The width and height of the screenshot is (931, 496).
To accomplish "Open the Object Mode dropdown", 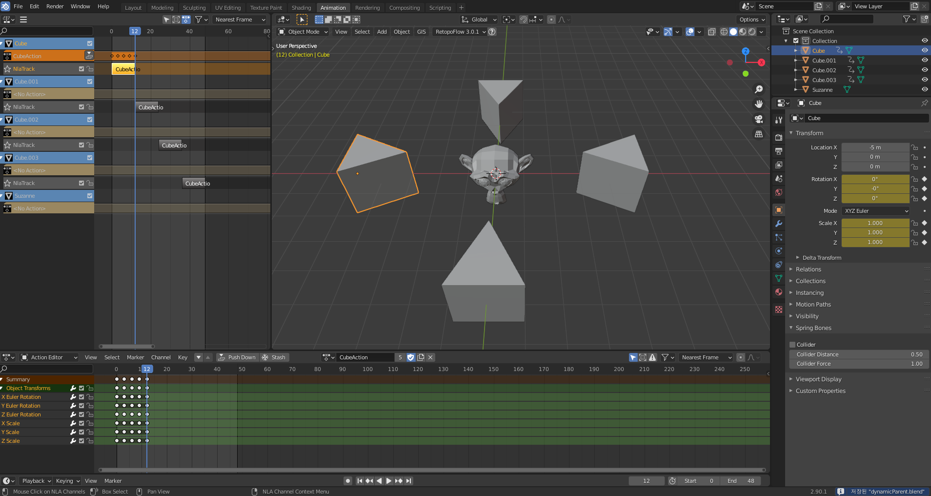I will (x=303, y=32).
